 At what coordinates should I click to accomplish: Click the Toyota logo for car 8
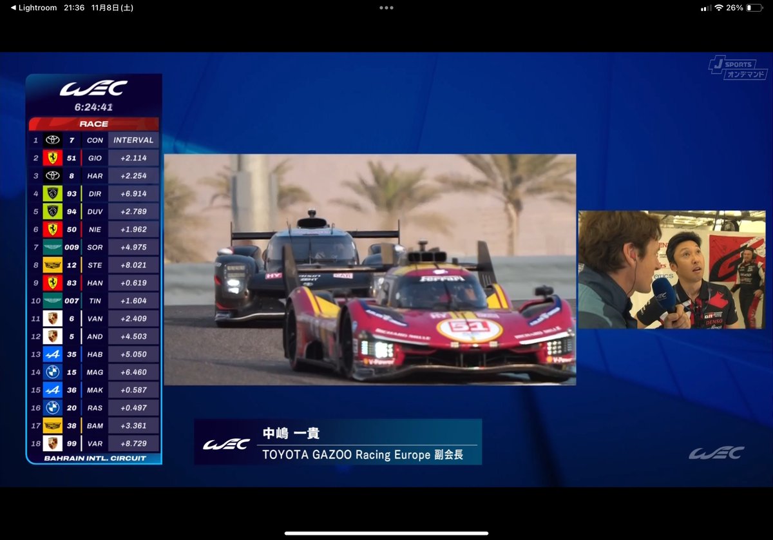click(x=52, y=176)
